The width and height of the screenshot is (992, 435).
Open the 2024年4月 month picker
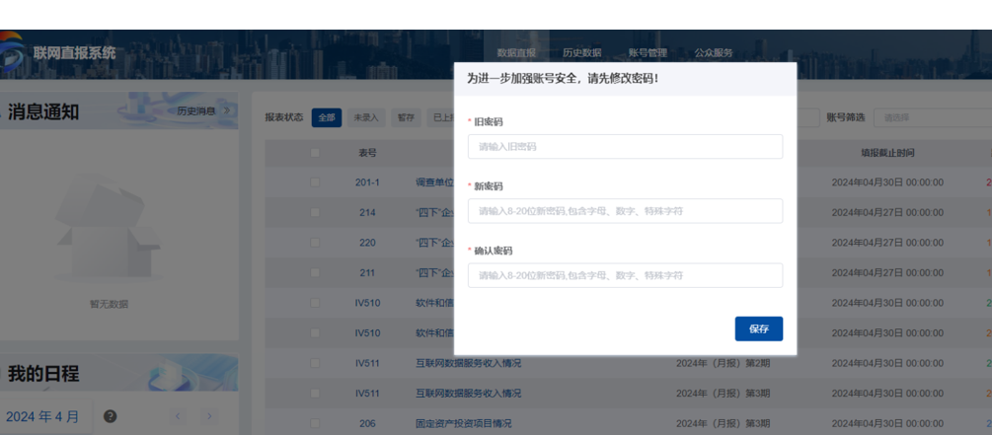click(x=42, y=416)
